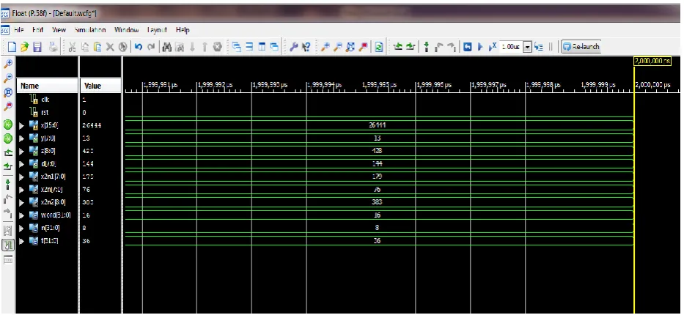684x315 pixels.
Task: Expand the x2n2[8:0] signal bus
Action: 22,202
